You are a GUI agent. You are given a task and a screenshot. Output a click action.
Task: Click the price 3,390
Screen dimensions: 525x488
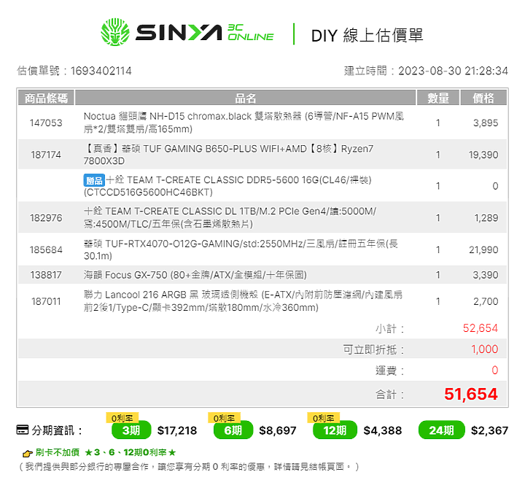[486, 275]
